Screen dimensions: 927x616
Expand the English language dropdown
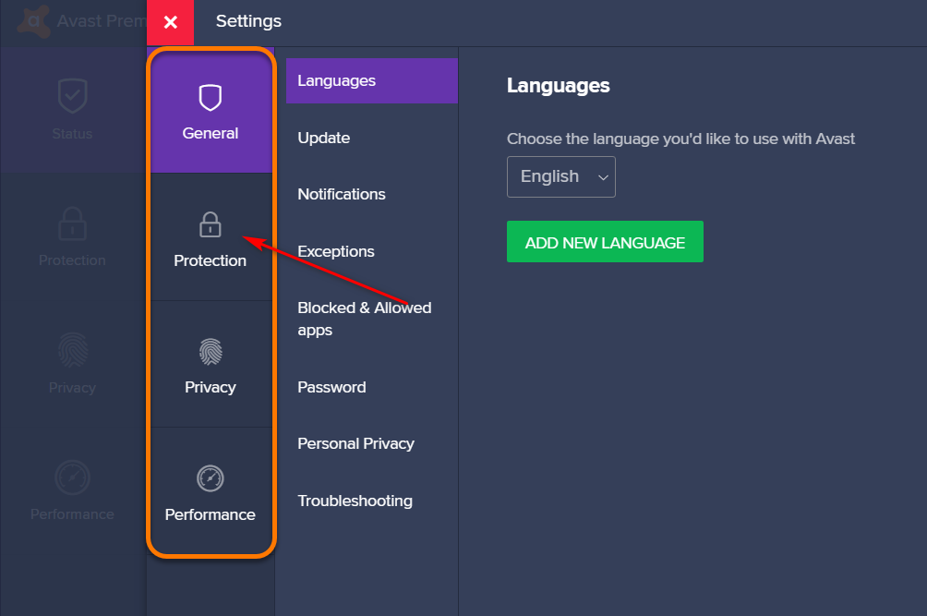(560, 176)
